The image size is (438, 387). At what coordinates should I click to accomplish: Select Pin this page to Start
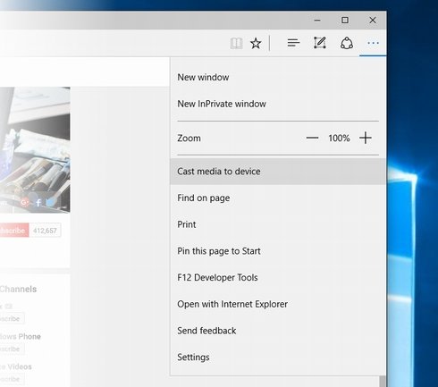[x=278, y=251]
